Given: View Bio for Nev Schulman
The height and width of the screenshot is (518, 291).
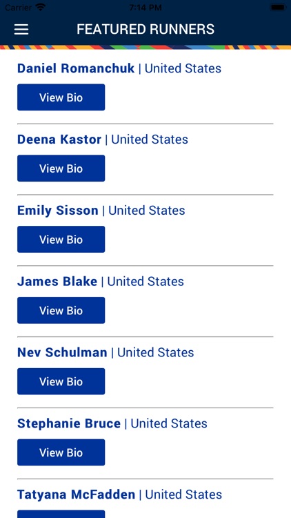Looking at the screenshot, I should pos(61,381).
